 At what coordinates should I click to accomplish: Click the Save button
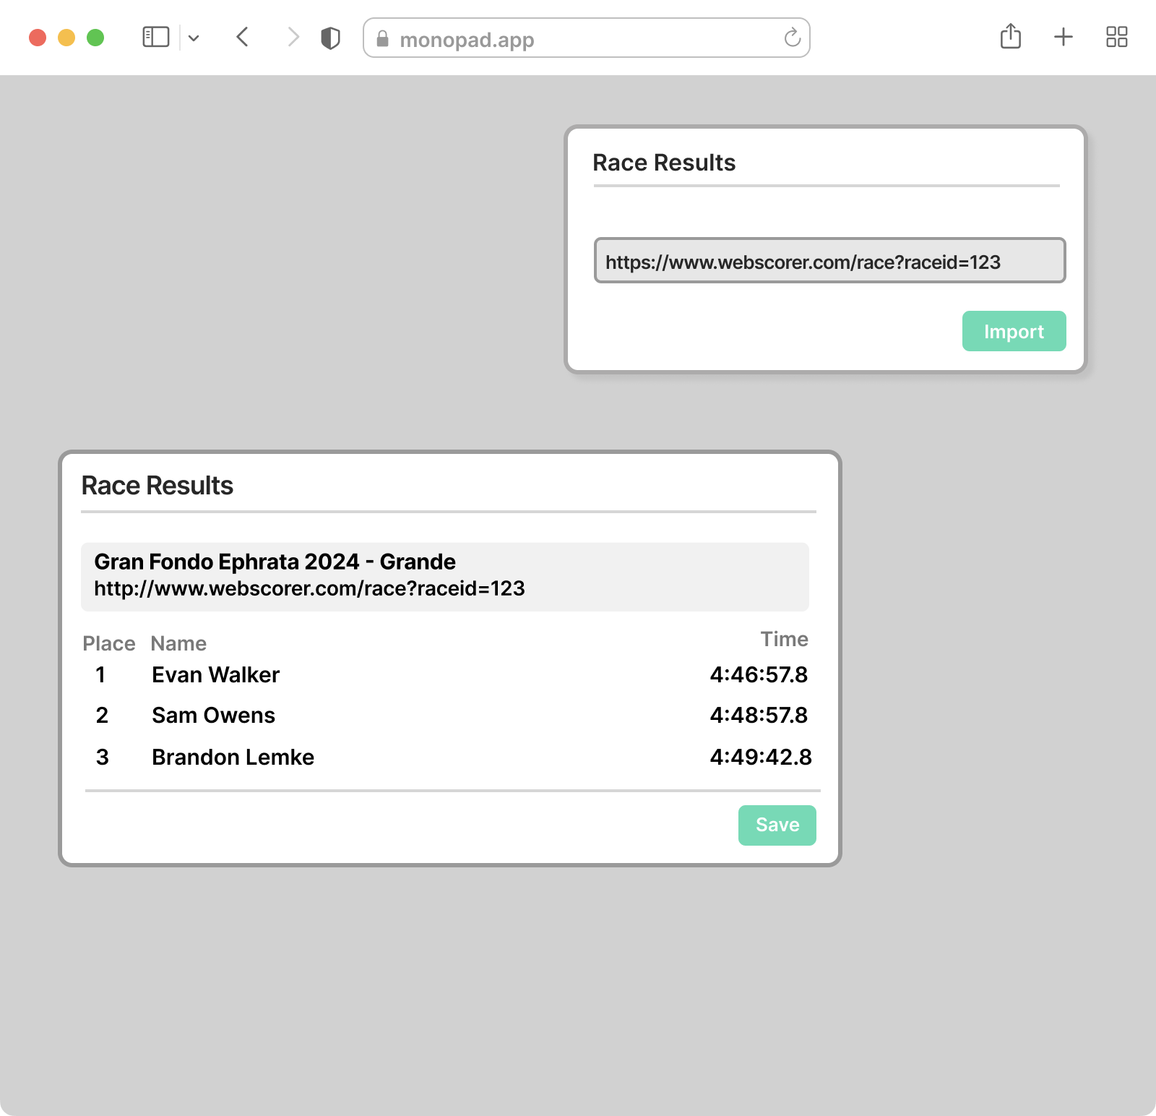coord(777,825)
